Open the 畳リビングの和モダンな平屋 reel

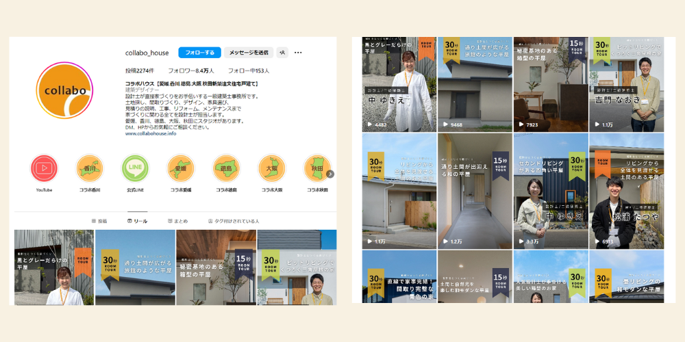626,276
